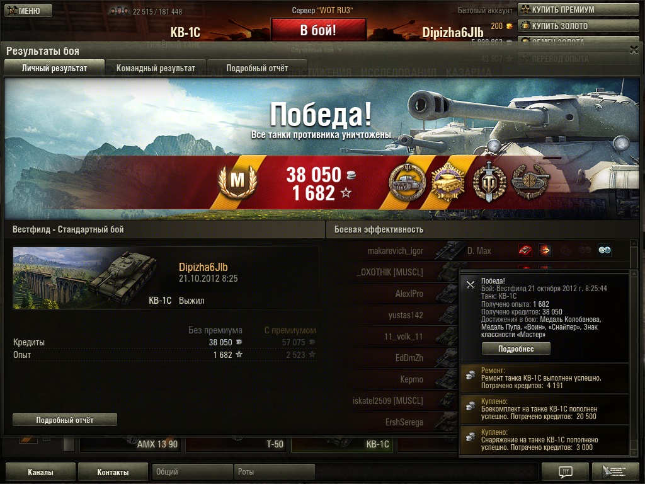
Task: Click the Master class badge icon
Action: 237,181
